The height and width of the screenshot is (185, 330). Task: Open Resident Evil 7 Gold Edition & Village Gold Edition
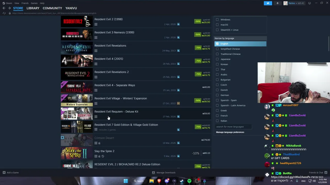click(136, 127)
